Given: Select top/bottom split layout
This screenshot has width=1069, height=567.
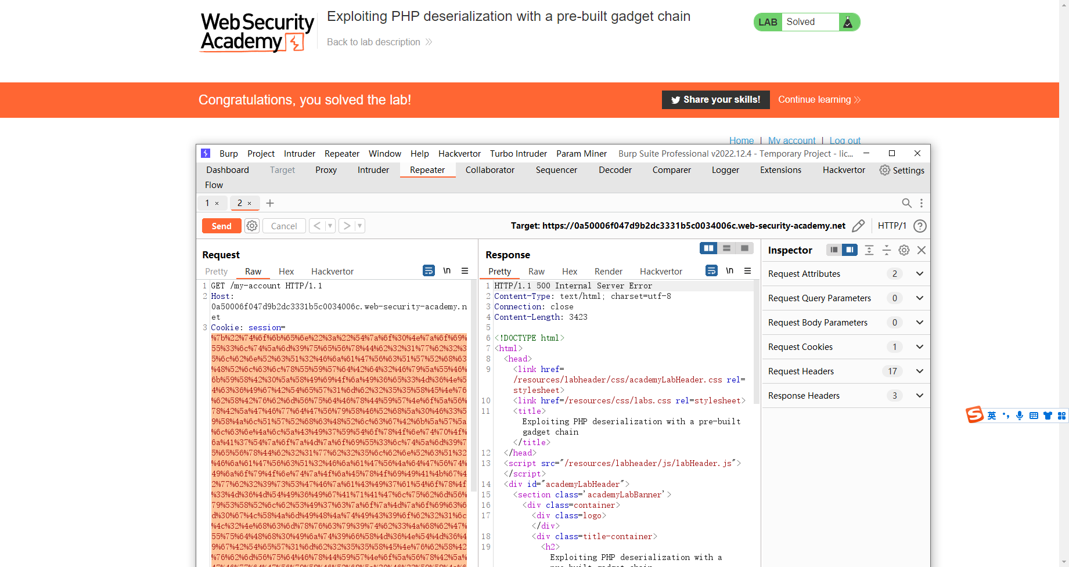Looking at the screenshot, I should click(726, 248).
